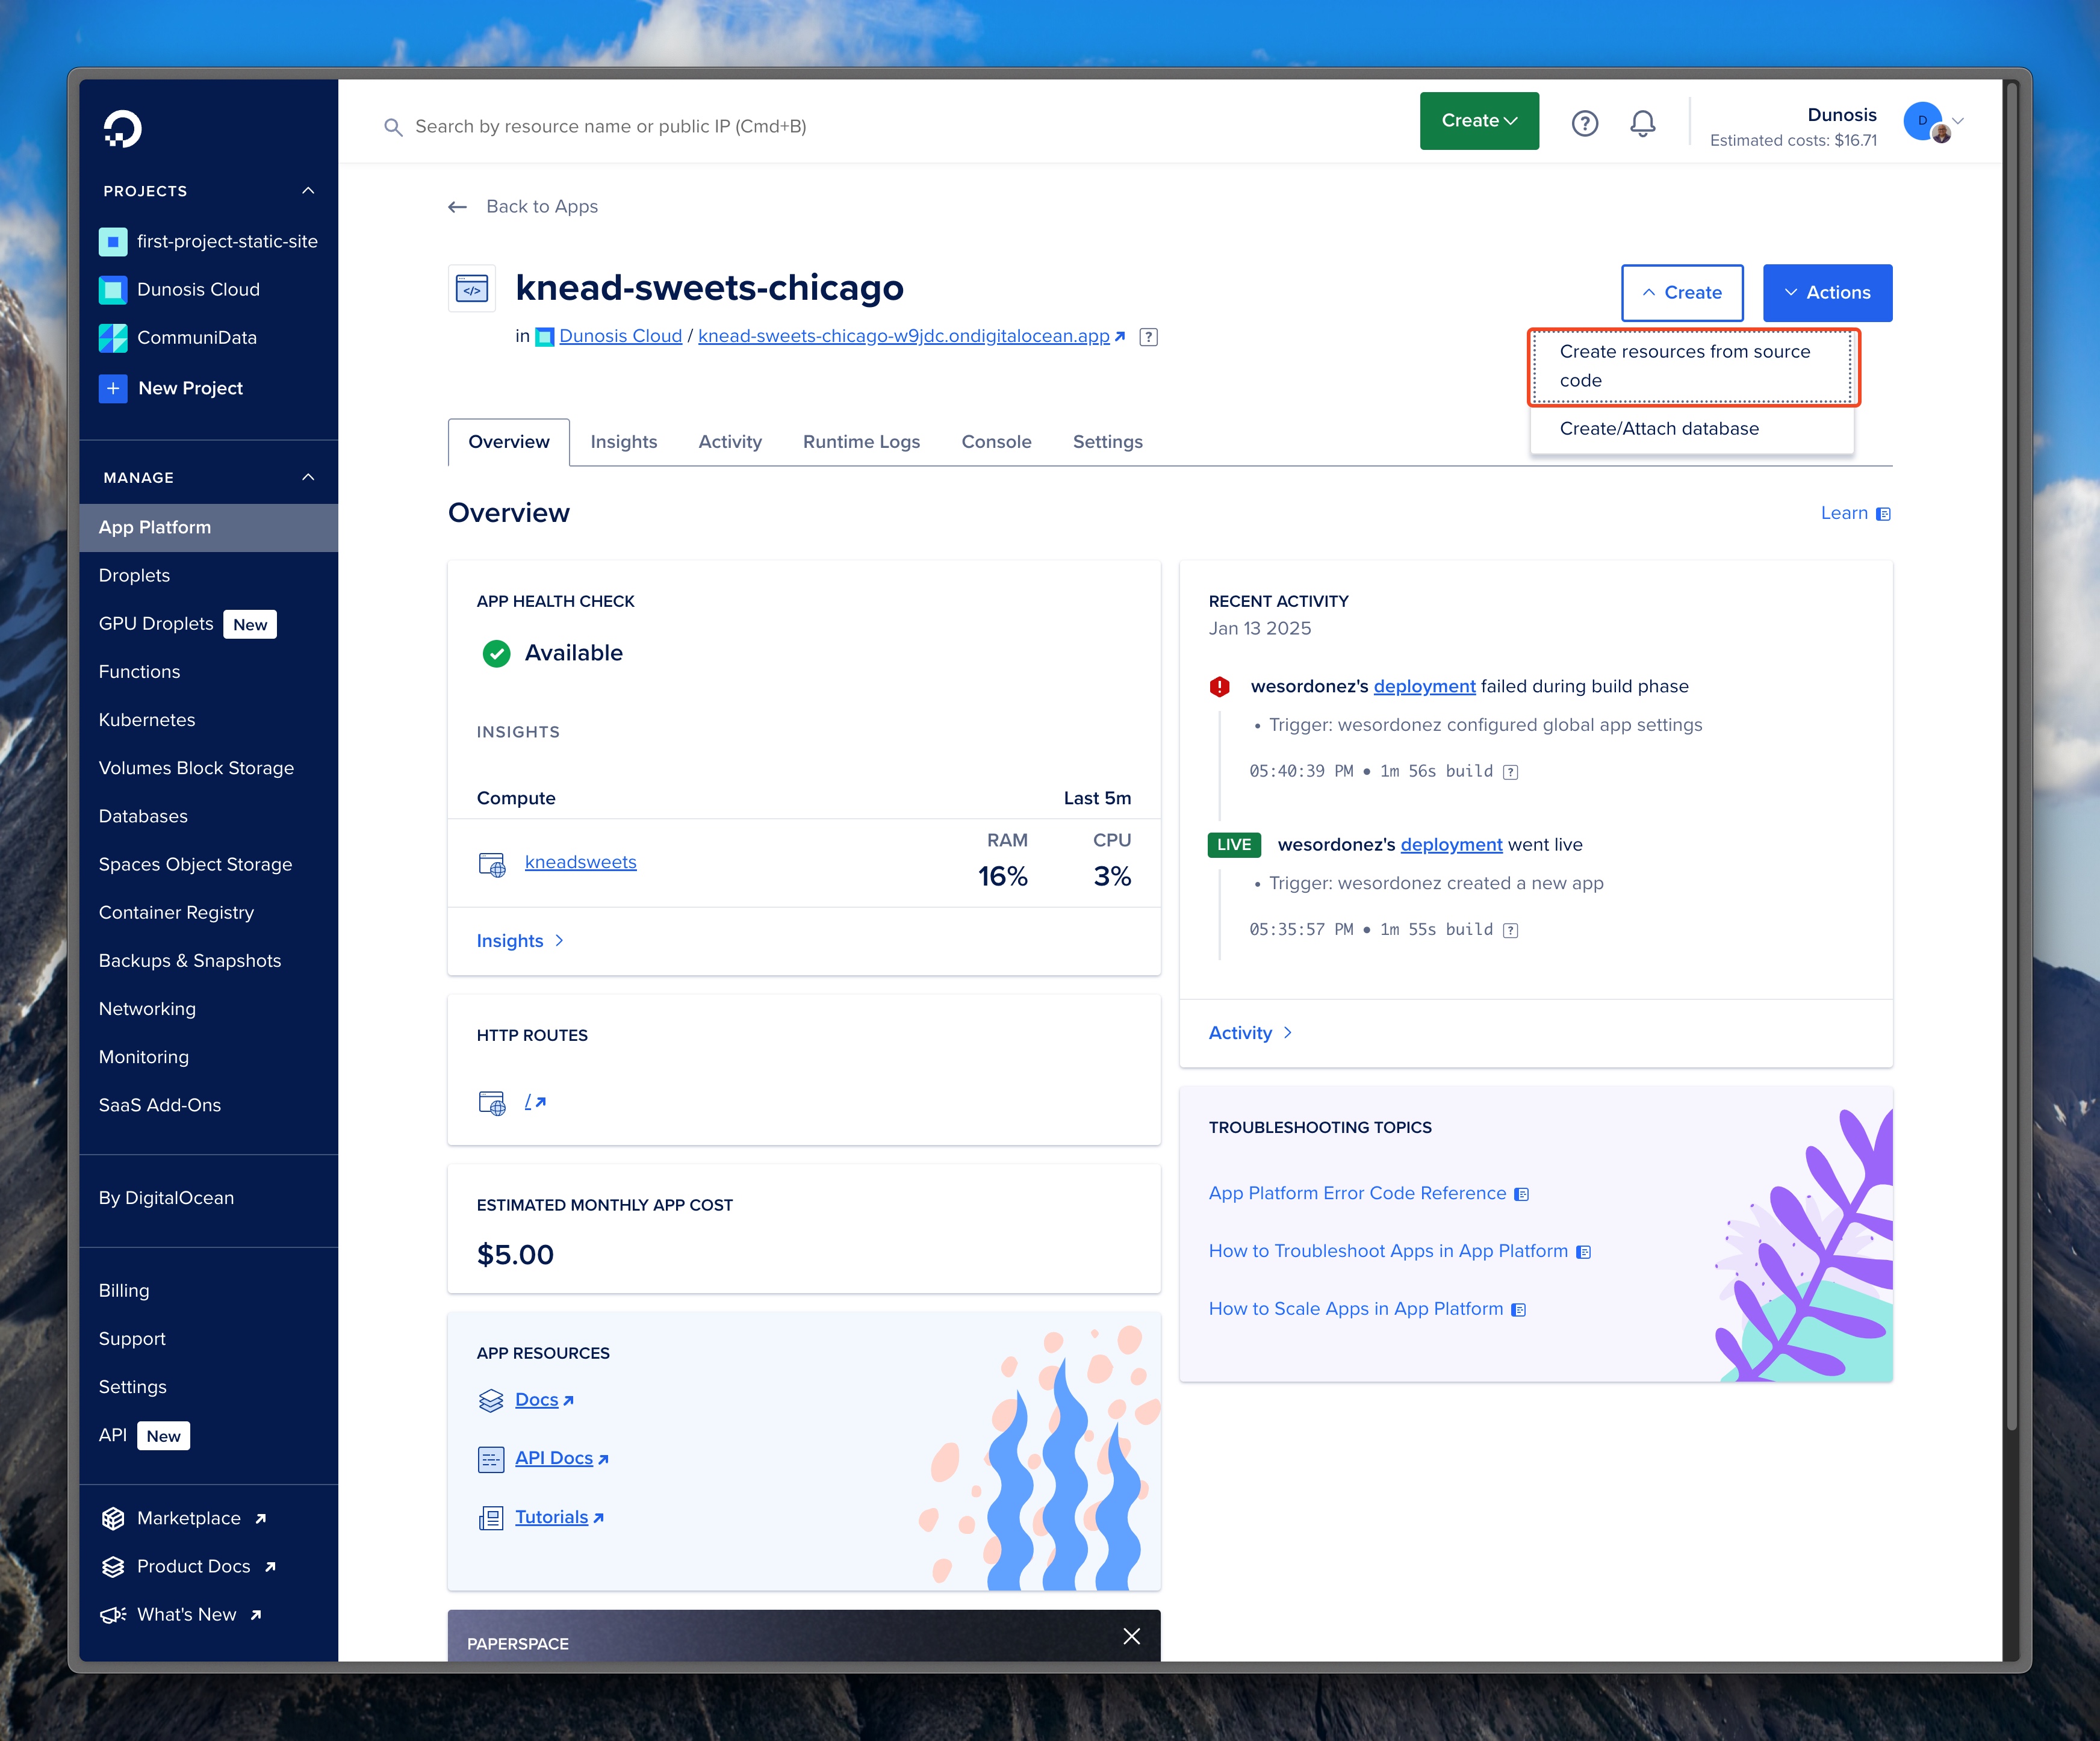Open the kneadsweets component link
This screenshot has height=1741, width=2100.
click(x=580, y=862)
